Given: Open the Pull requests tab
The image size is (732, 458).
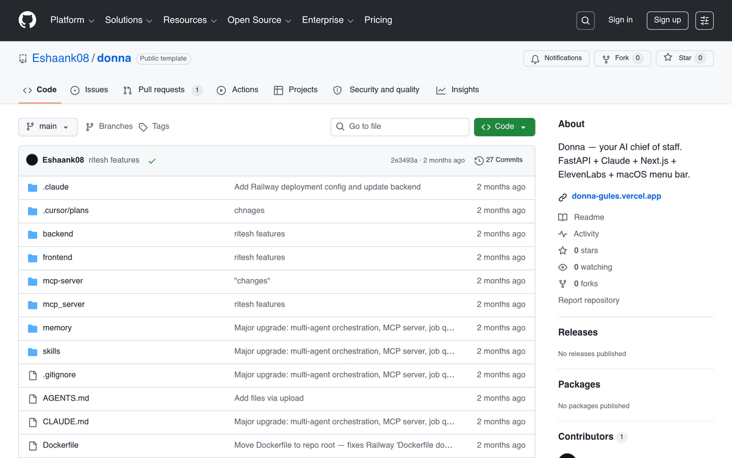Looking at the screenshot, I should [162, 90].
